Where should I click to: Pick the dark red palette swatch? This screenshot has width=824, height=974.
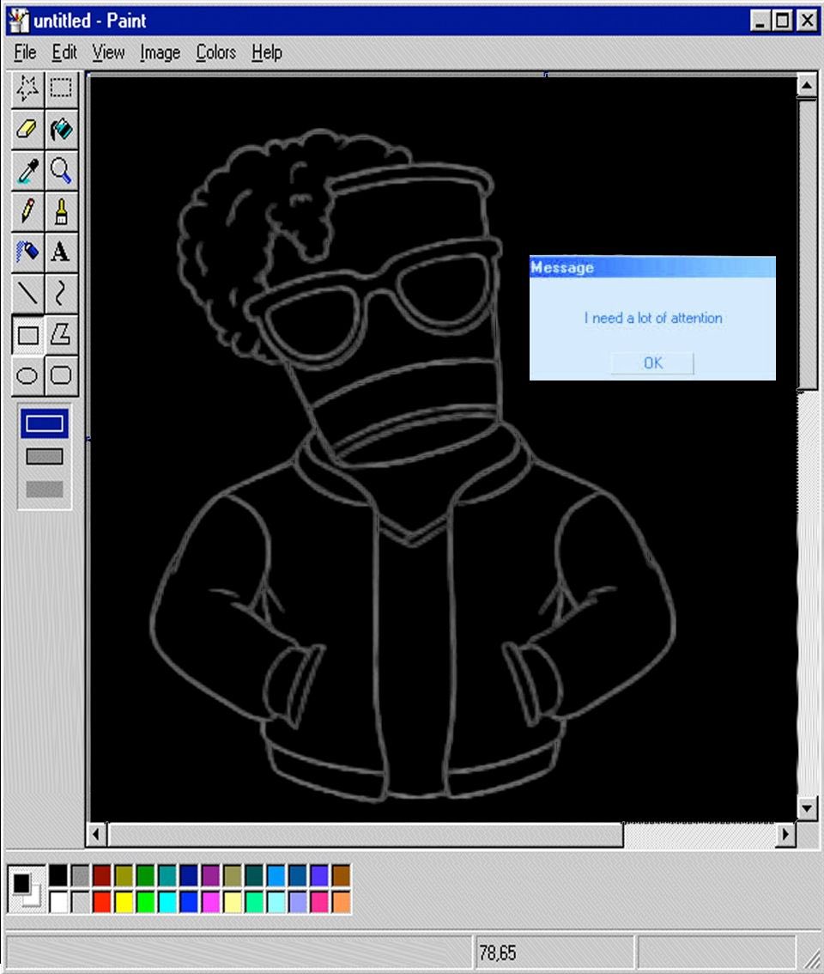point(102,876)
